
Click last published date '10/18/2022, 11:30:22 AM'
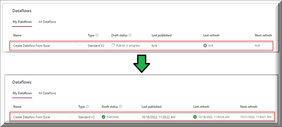pos(159,117)
